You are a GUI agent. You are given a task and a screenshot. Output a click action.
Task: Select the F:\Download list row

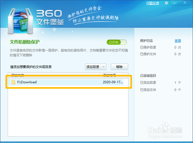click(x=66, y=82)
